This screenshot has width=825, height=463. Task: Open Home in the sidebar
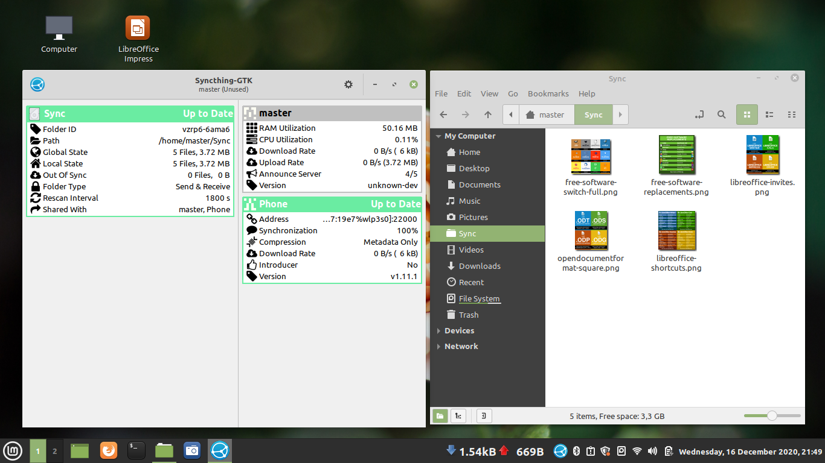[469, 153]
